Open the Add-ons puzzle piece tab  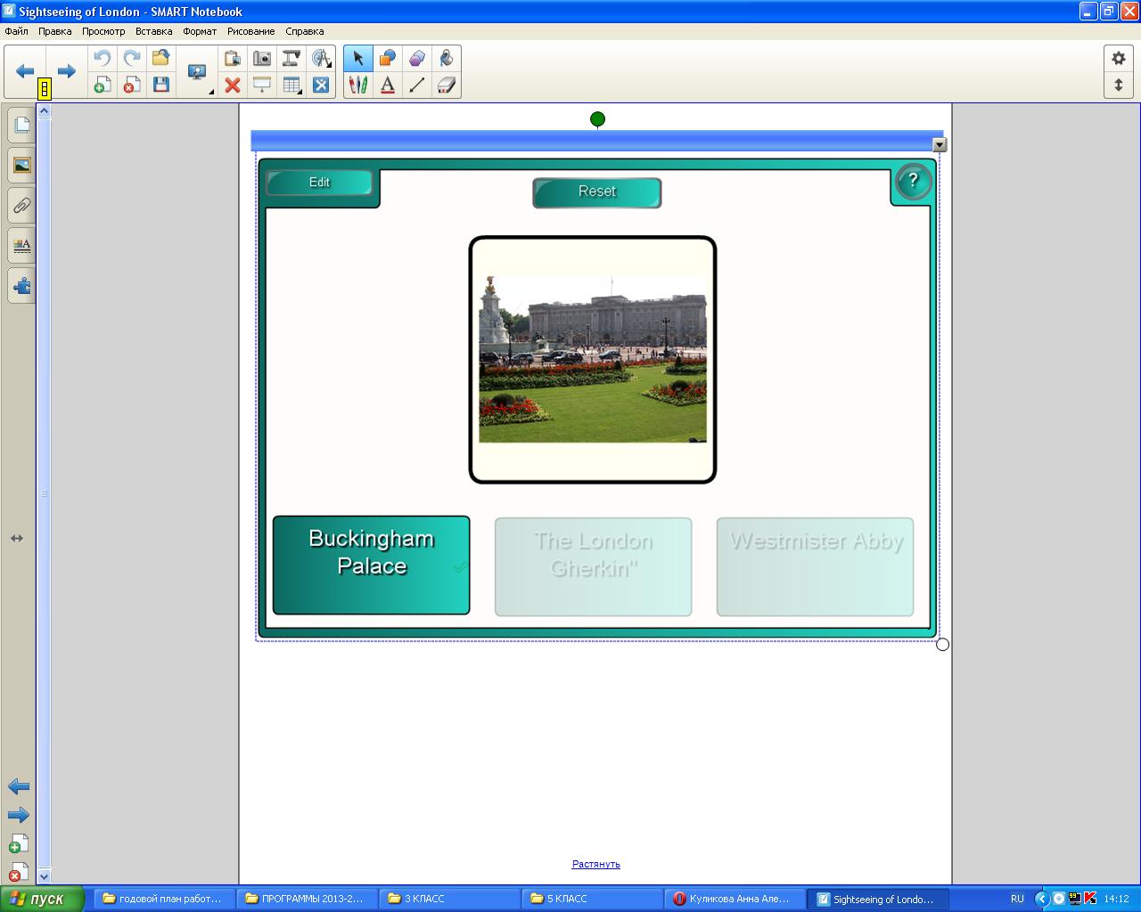[x=21, y=286]
